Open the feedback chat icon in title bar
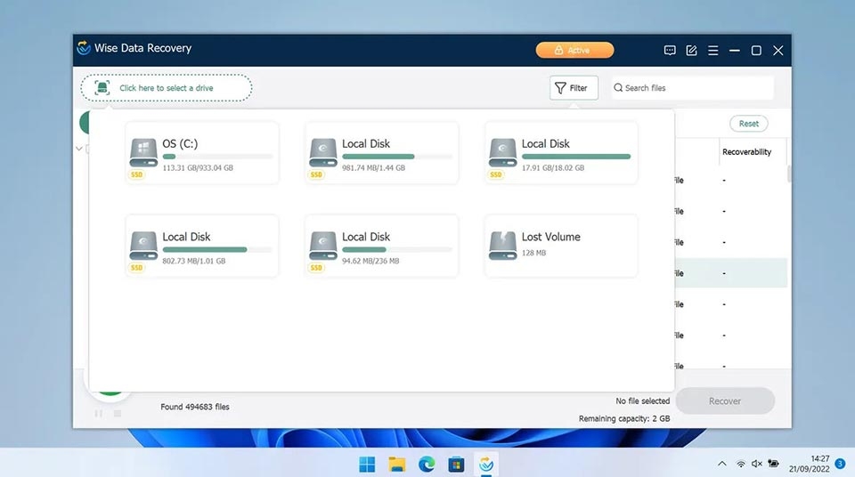The height and width of the screenshot is (477, 855). (x=670, y=50)
